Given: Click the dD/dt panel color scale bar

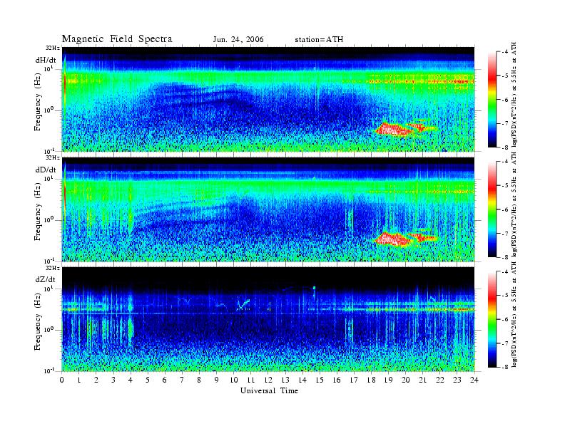Looking at the screenshot, I should pyautogui.click(x=492, y=209).
